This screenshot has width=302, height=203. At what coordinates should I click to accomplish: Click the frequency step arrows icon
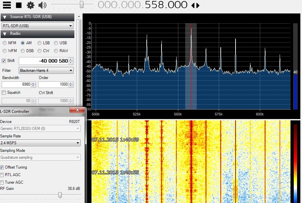[x=195, y=5]
